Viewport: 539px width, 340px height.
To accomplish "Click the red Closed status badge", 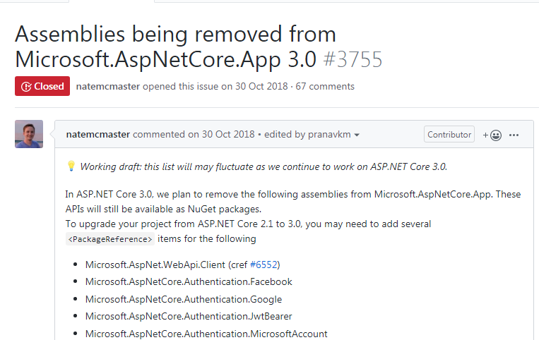I will point(42,86).
